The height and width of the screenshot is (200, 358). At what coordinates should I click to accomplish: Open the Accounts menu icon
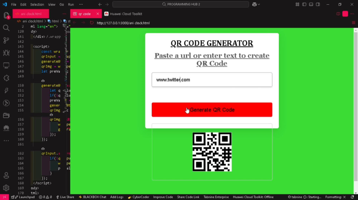point(6,175)
